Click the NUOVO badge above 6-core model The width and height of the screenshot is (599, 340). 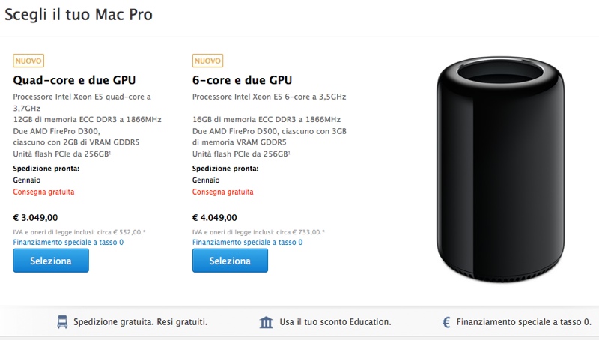(x=207, y=61)
